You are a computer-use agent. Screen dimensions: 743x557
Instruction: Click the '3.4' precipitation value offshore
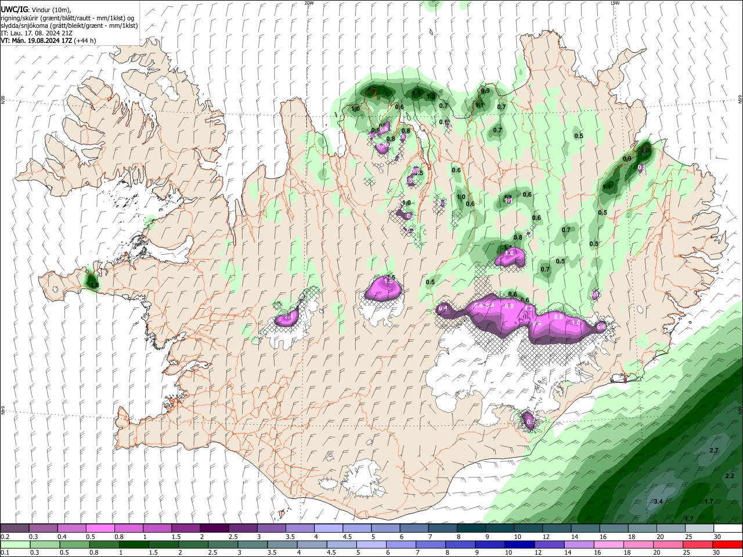click(658, 501)
